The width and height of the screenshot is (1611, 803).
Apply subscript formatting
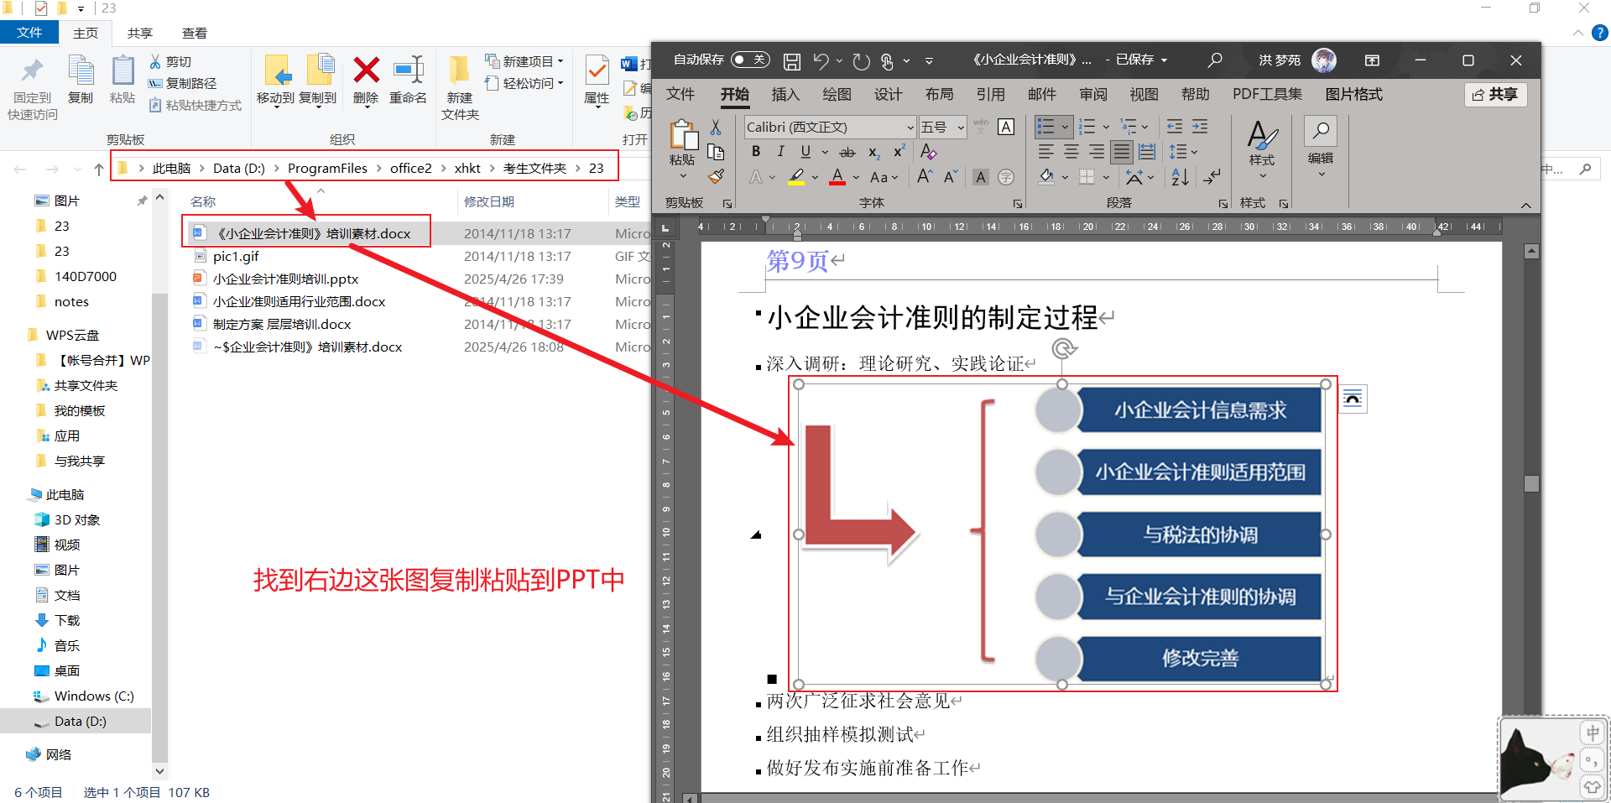coord(873,152)
